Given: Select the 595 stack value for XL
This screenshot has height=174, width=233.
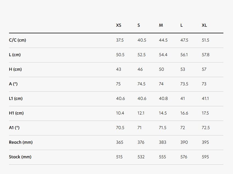Looking at the screenshot, I should point(205,157).
